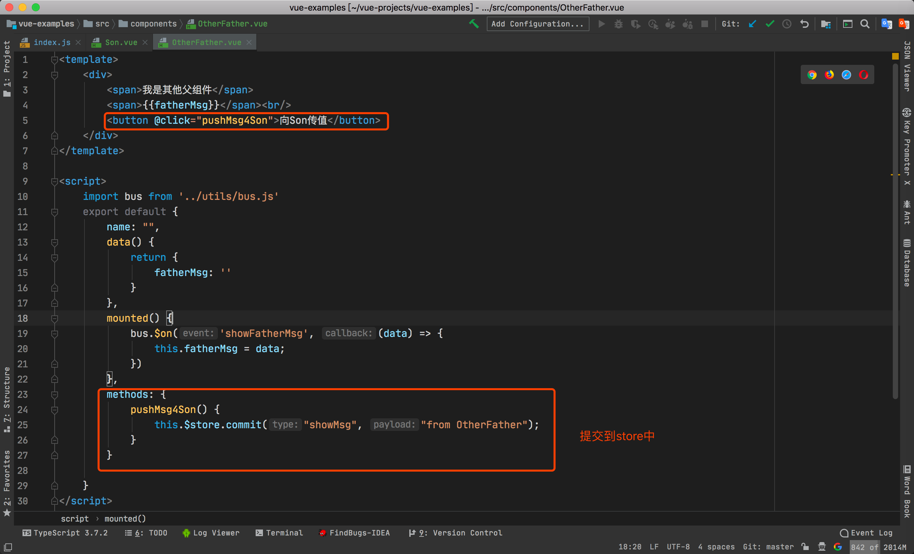Click the Git Commit green checkmark
This screenshot has height=554, width=914.
pyautogui.click(x=770, y=24)
